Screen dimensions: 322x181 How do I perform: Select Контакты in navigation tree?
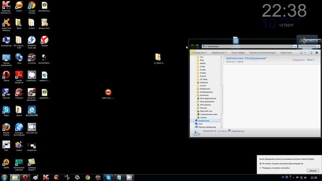(x=202, y=95)
